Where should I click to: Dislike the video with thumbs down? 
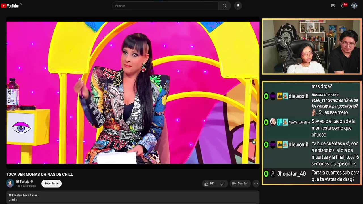pyautogui.click(x=222, y=184)
